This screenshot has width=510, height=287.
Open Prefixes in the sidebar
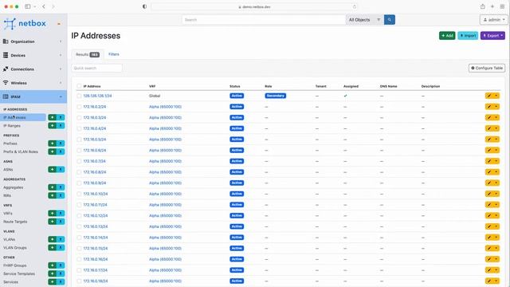pos(10,143)
